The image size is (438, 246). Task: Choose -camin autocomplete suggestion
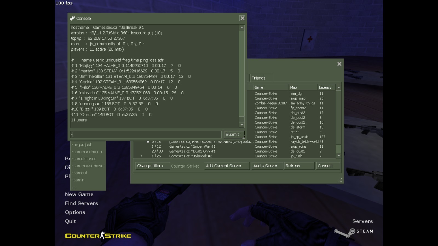(88, 180)
